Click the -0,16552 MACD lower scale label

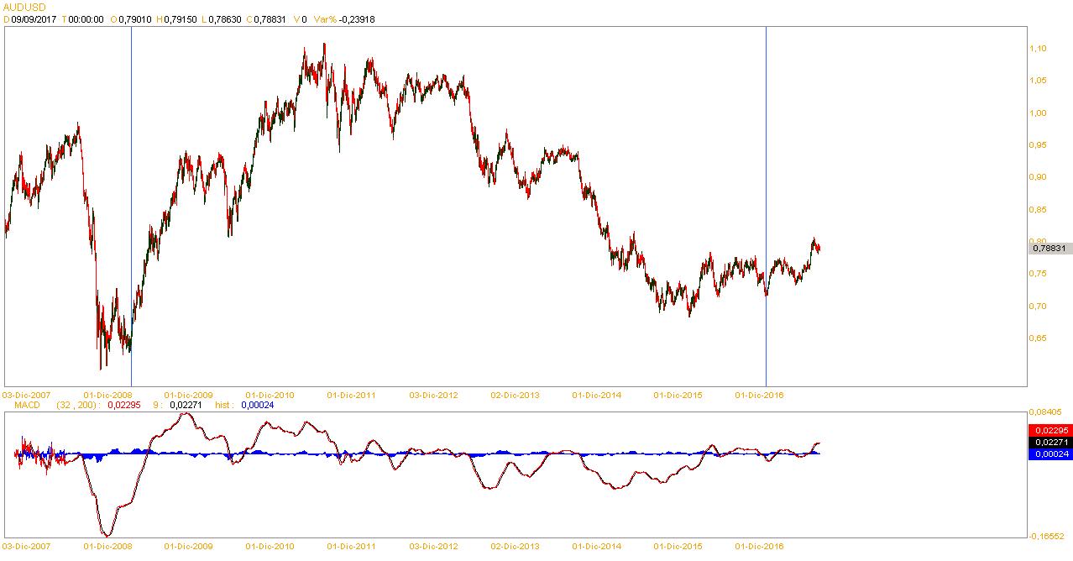point(1047,536)
